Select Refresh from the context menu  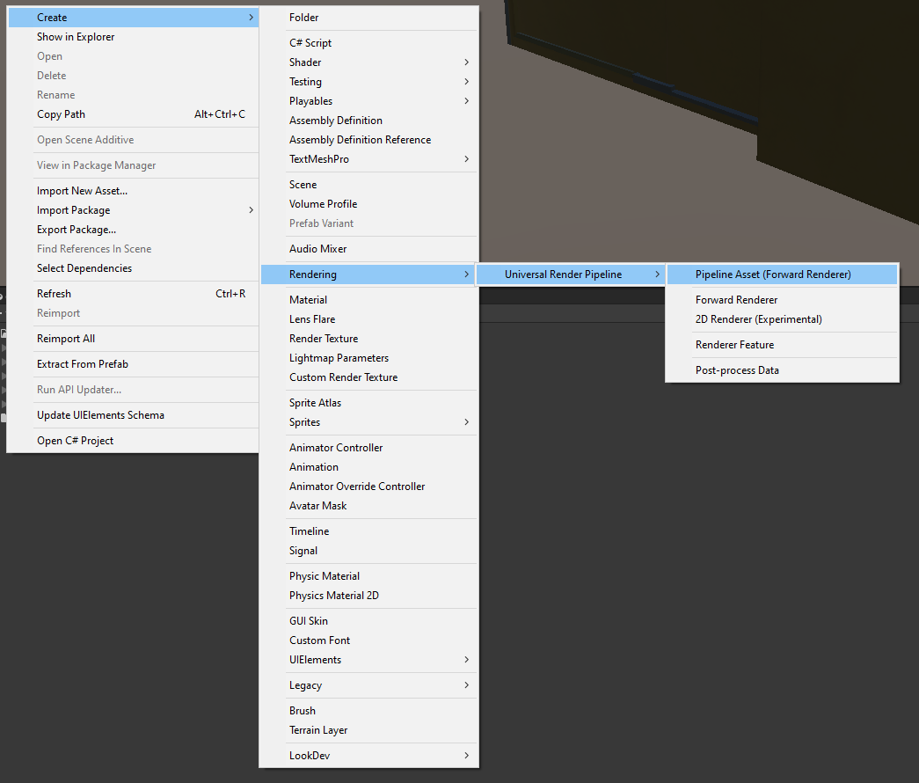click(133, 294)
